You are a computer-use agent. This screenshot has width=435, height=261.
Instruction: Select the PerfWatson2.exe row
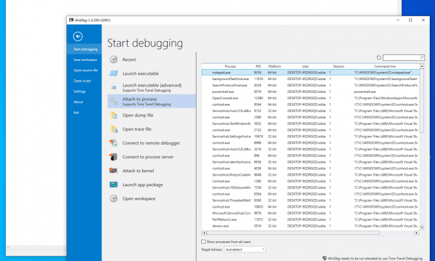(x=310, y=219)
